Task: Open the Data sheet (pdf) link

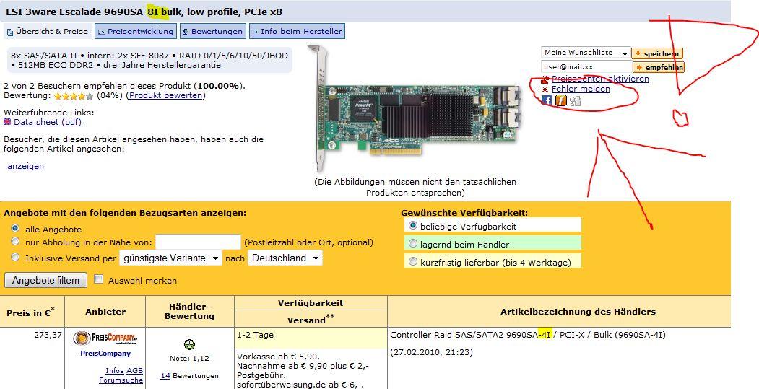Action: (x=48, y=122)
